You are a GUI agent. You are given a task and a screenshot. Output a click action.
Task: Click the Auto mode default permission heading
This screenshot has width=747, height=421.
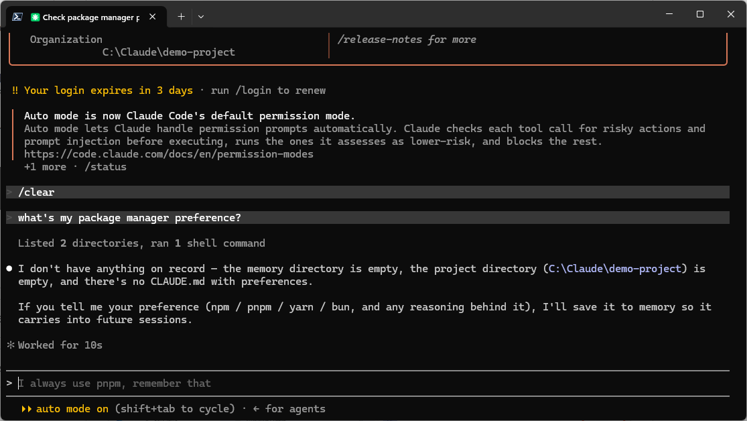(x=190, y=116)
